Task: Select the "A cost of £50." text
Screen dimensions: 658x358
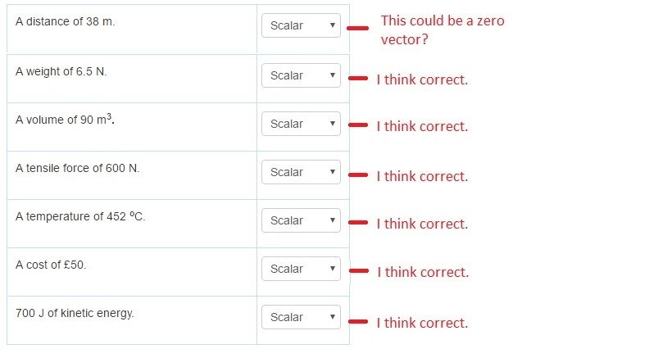Action: point(51,265)
